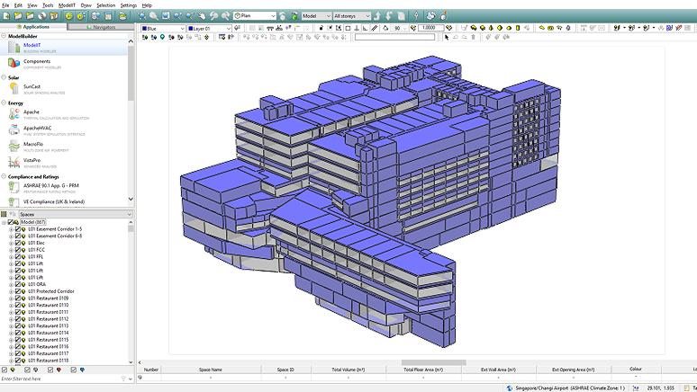Switch to the Navigators tab
697x392 pixels.
click(102, 27)
